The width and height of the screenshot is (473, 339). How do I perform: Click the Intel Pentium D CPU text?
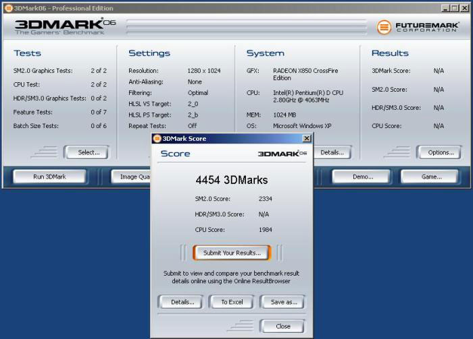coord(308,96)
